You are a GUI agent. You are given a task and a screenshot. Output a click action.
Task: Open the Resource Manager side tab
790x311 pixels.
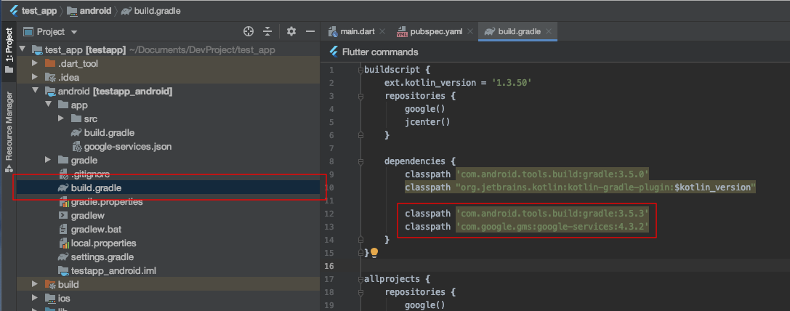(x=9, y=132)
